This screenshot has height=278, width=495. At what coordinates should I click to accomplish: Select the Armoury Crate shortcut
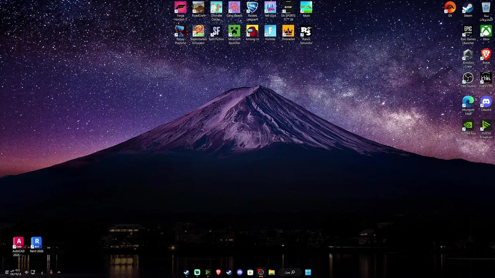(468, 59)
